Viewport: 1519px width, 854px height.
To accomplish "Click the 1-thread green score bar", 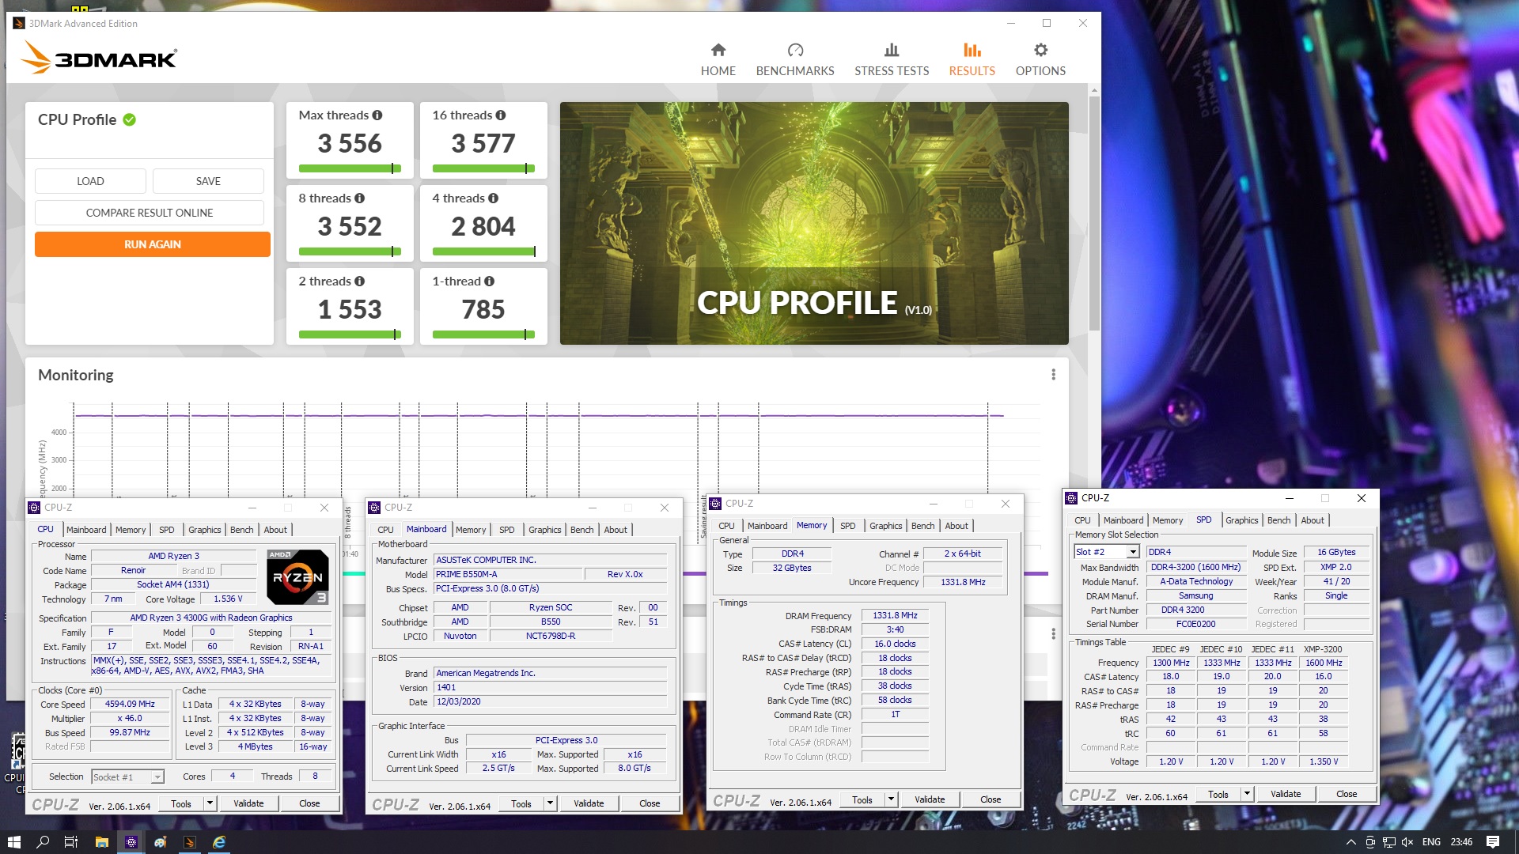I will click(x=483, y=334).
